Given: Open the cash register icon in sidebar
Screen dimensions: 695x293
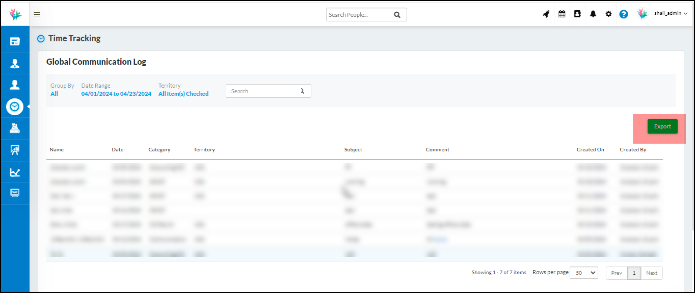Looking at the screenshot, I should (15, 128).
